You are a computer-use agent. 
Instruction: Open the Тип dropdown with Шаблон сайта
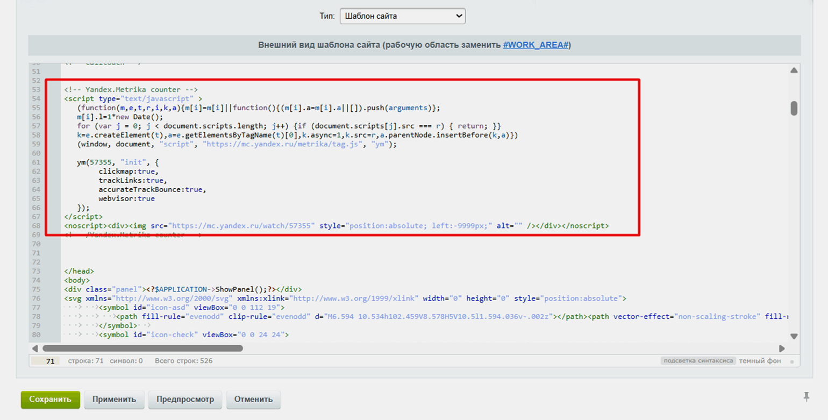(x=402, y=16)
